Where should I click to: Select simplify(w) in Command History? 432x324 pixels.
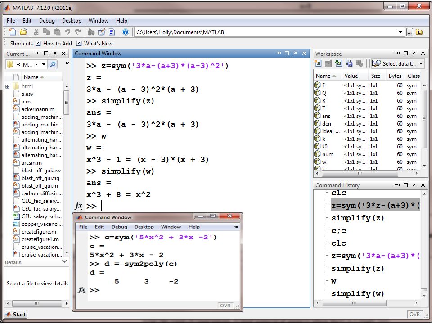358,294
